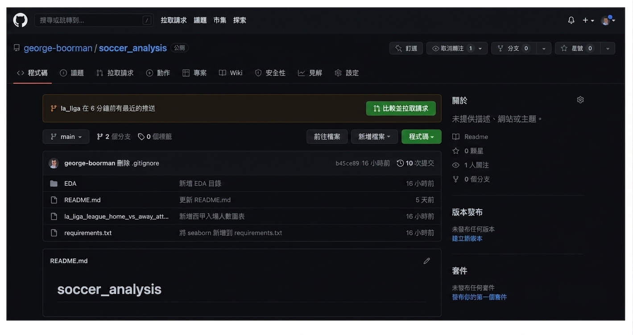Open the notifications bell

point(571,20)
